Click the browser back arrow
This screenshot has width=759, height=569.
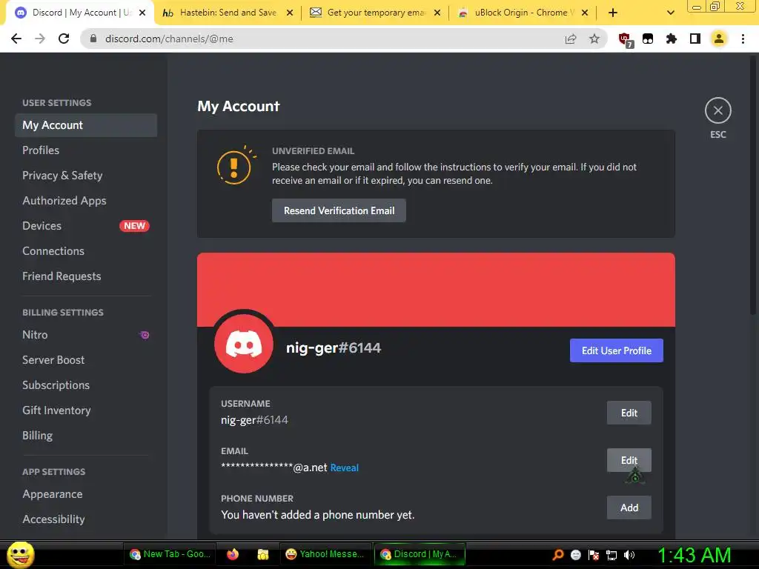[16, 39]
